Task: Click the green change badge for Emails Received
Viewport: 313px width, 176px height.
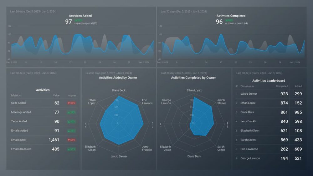Action: click(71, 149)
